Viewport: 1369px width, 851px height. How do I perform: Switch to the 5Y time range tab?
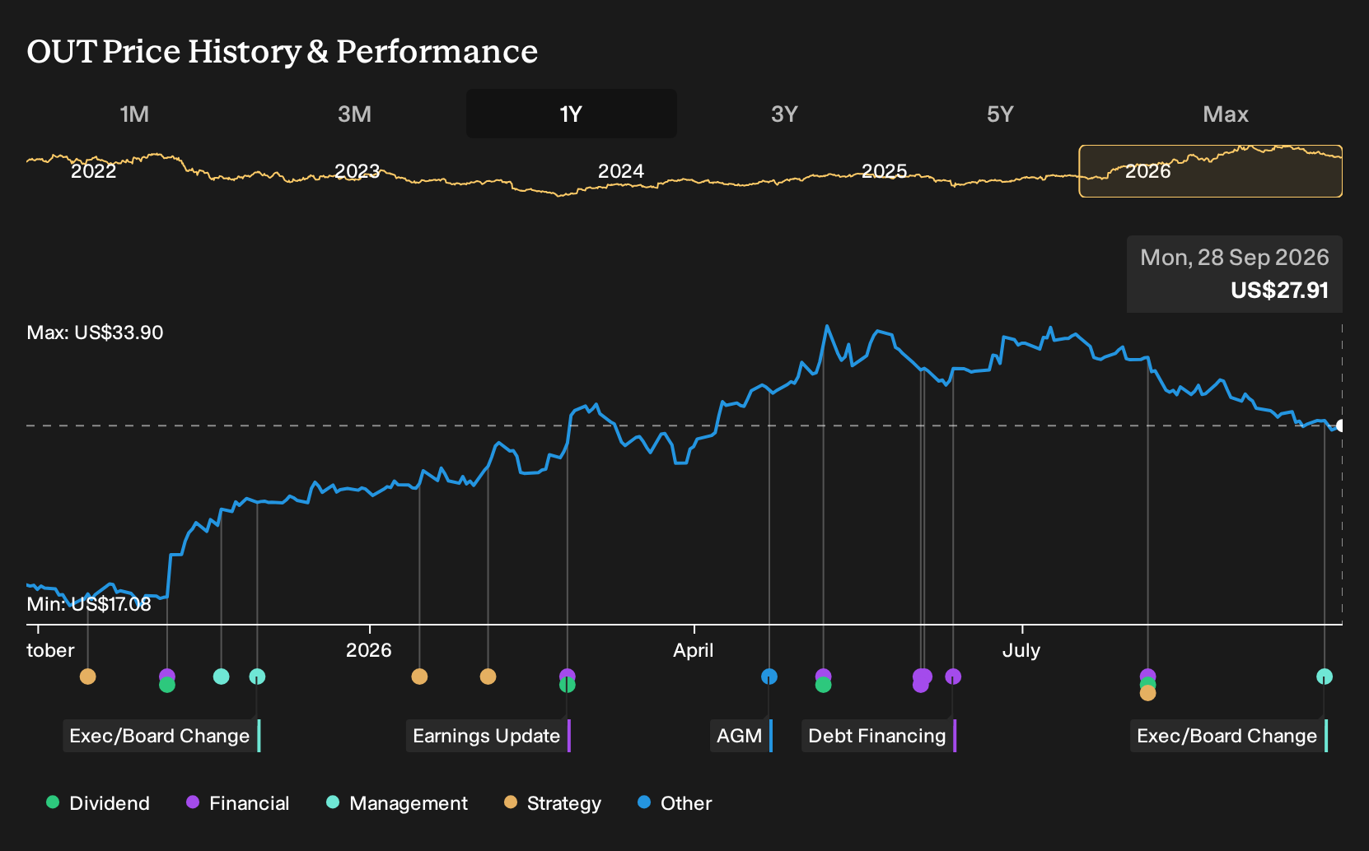1000,114
